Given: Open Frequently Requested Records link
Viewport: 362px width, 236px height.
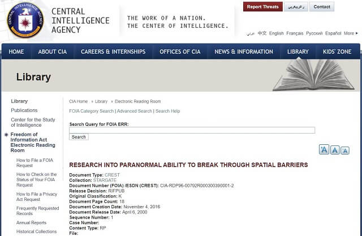Looking at the screenshot, I should point(38,211).
